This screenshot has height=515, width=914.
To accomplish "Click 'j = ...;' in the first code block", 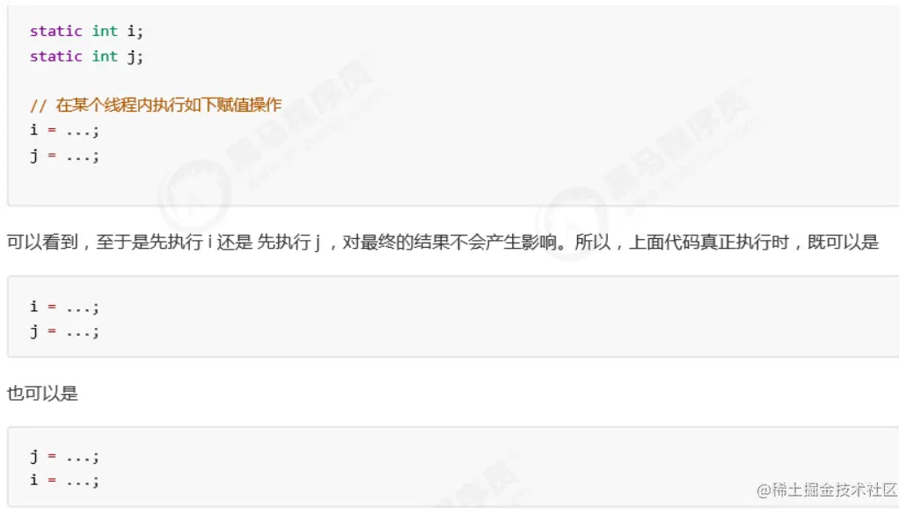I will pos(65,156).
